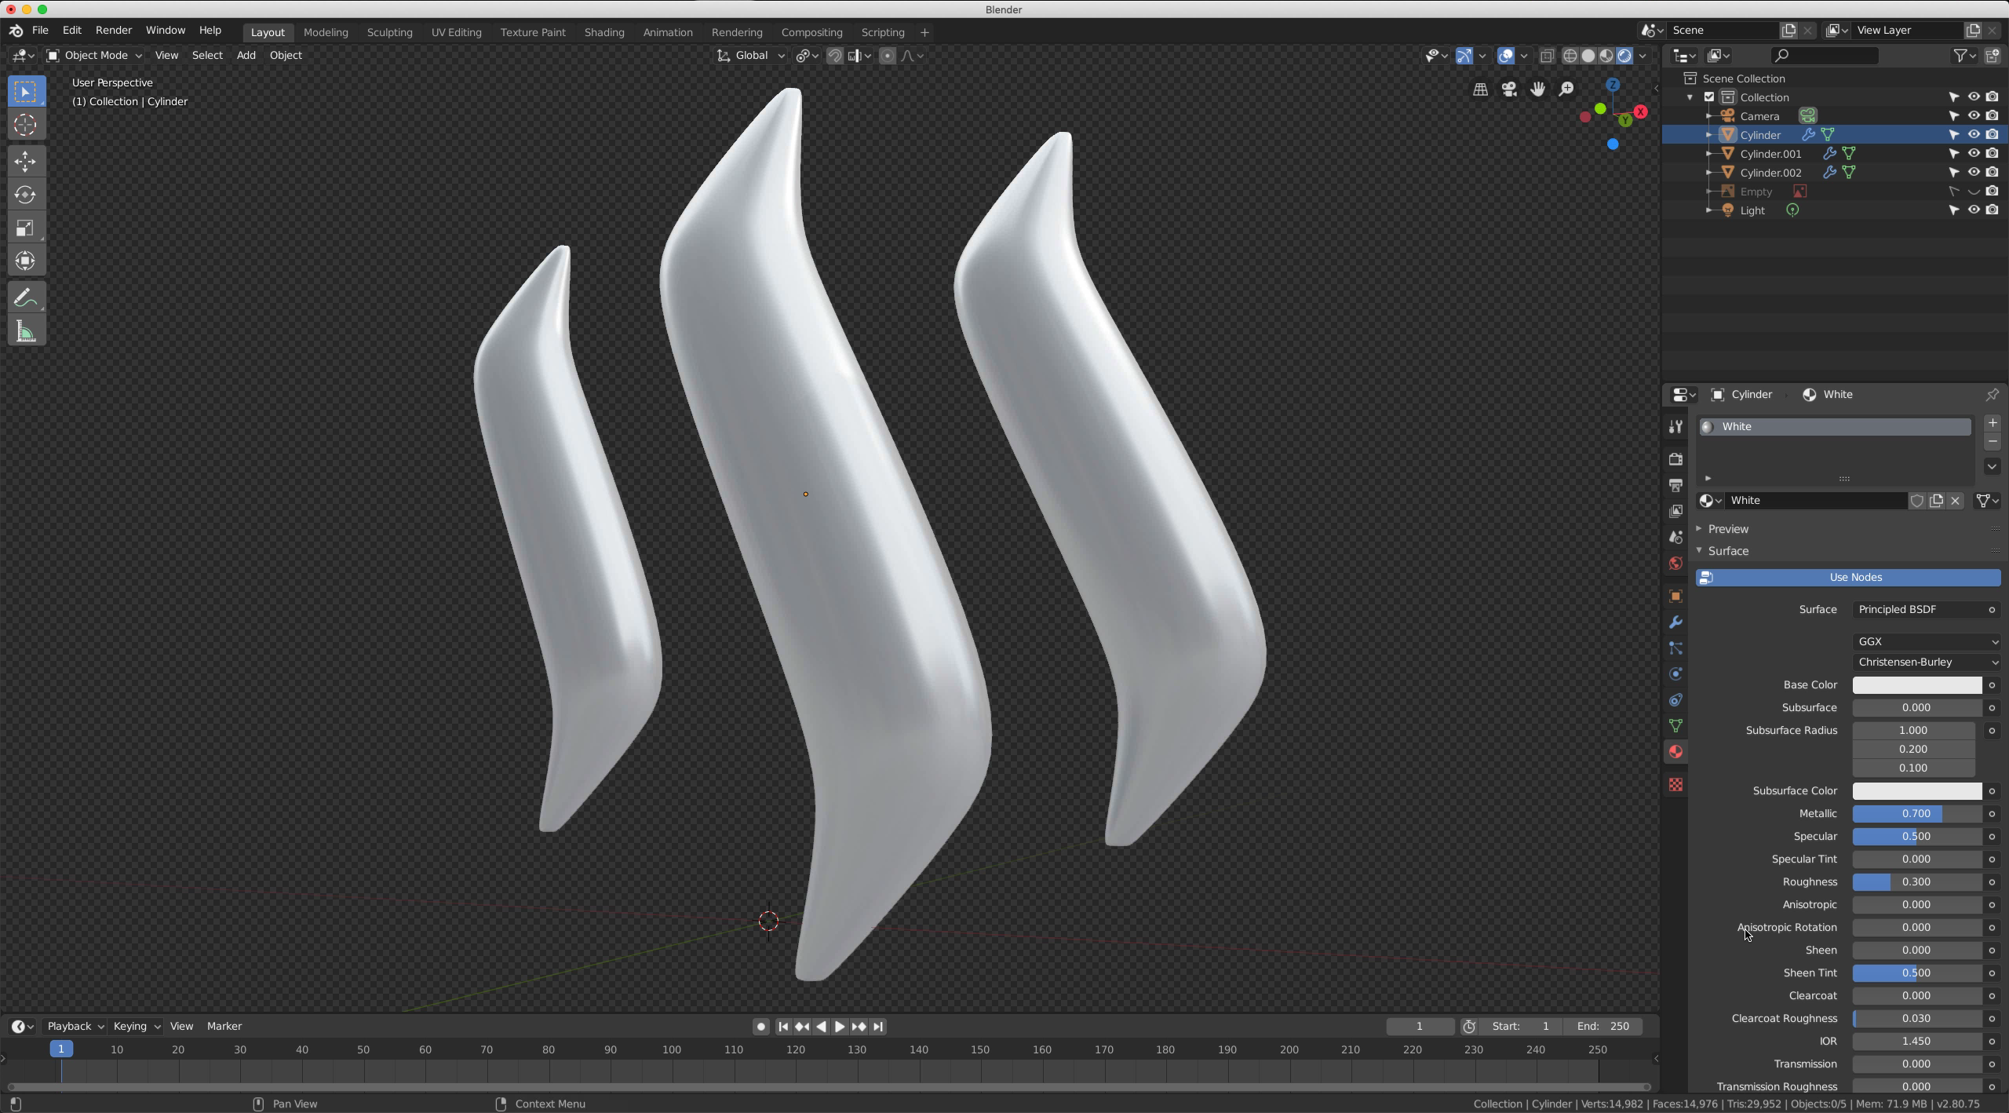The image size is (2009, 1113).
Task: Open the Modifier properties wrench tab
Action: coord(1675,622)
